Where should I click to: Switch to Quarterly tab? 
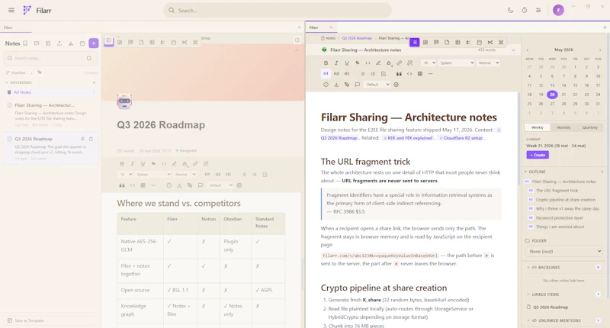click(589, 127)
